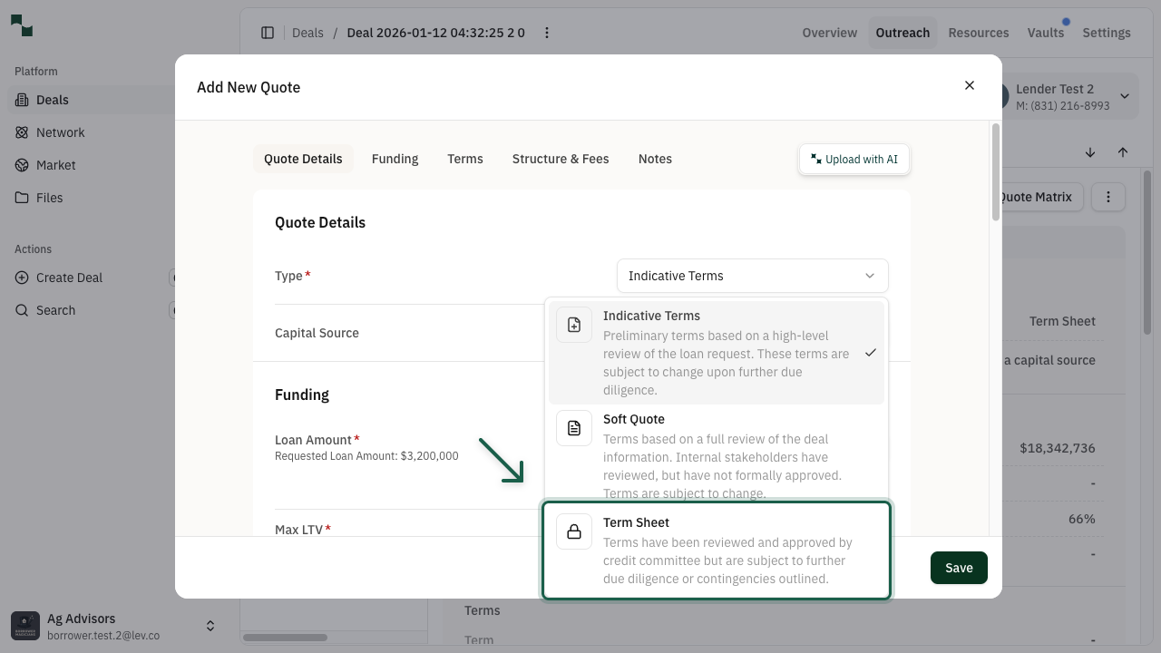Click the checkmark beside Indicative Terms

point(870,353)
